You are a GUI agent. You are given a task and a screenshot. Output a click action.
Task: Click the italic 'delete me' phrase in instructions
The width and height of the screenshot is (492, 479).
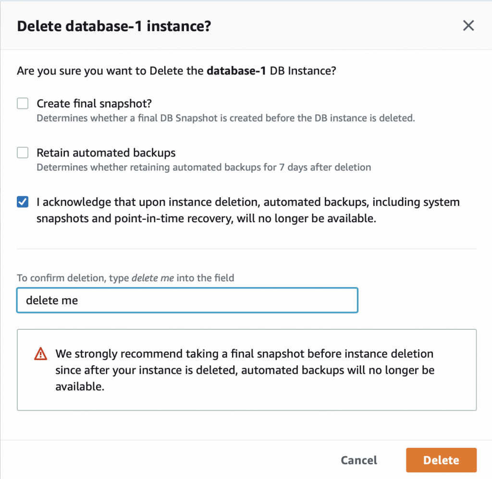152,278
